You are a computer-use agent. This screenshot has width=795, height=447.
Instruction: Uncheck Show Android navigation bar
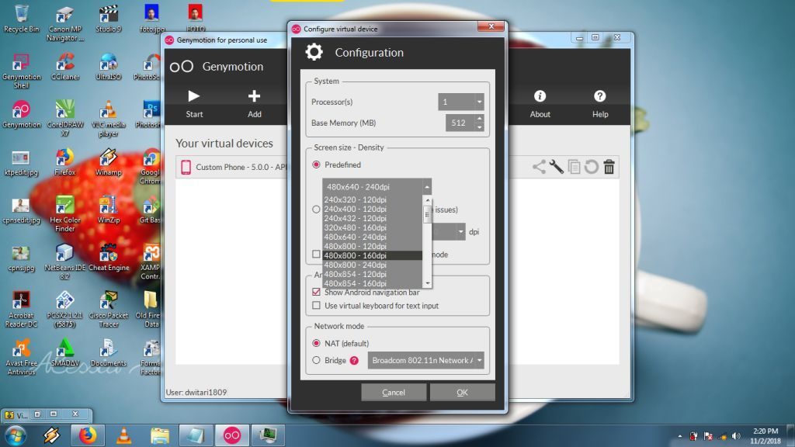click(317, 292)
